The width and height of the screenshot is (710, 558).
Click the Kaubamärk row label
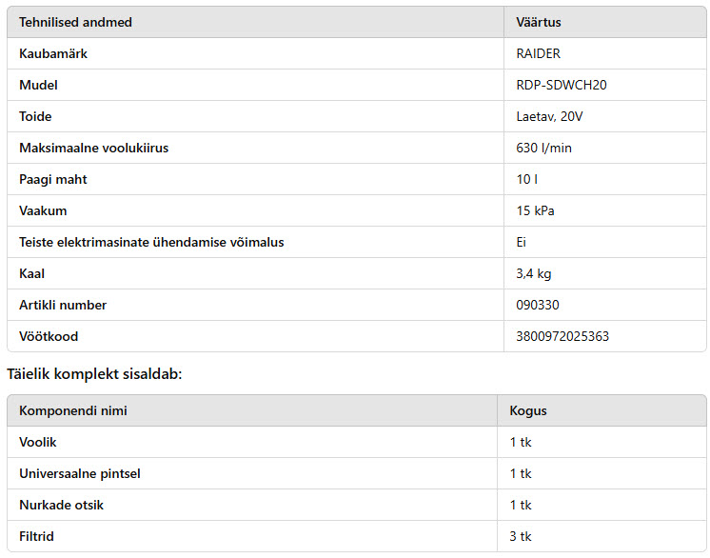pyautogui.click(x=53, y=53)
